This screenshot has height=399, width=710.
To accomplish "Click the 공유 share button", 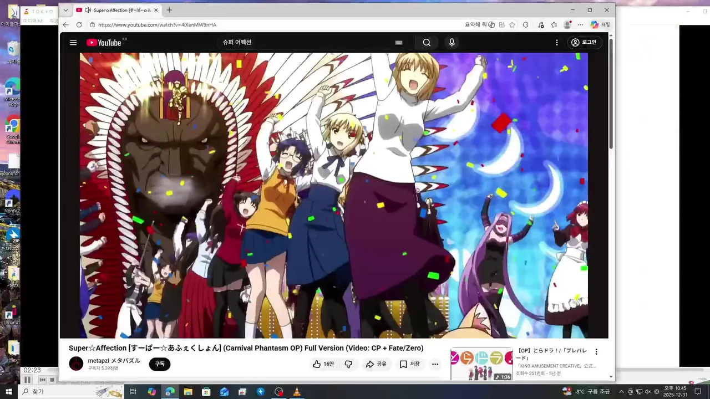I will click(x=376, y=364).
